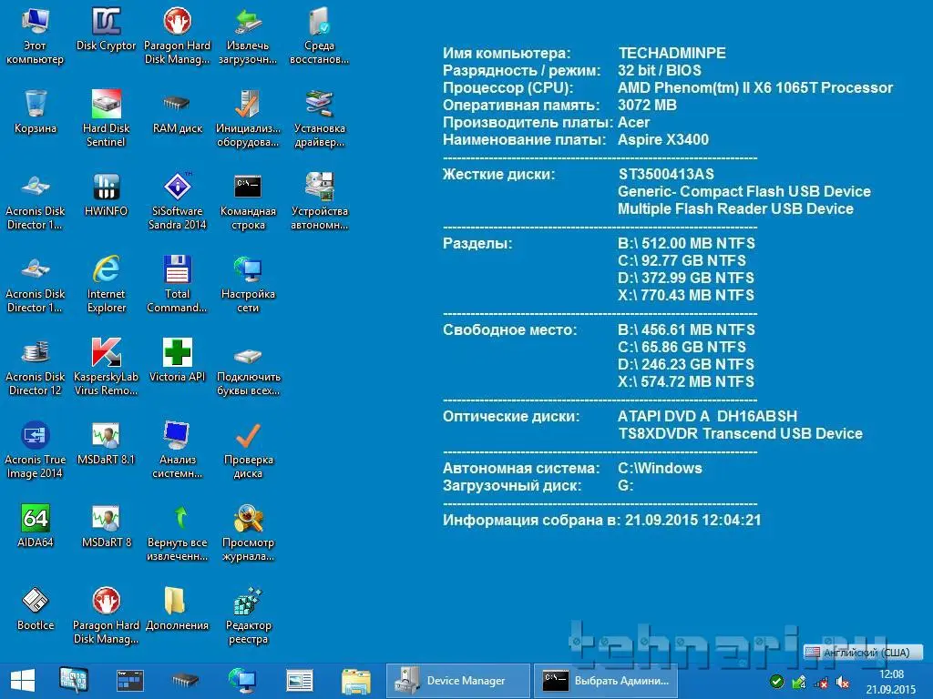Image resolution: width=933 pixels, height=699 pixels.
Task: Open AIDA64 desktop icon
Action: click(35, 519)
